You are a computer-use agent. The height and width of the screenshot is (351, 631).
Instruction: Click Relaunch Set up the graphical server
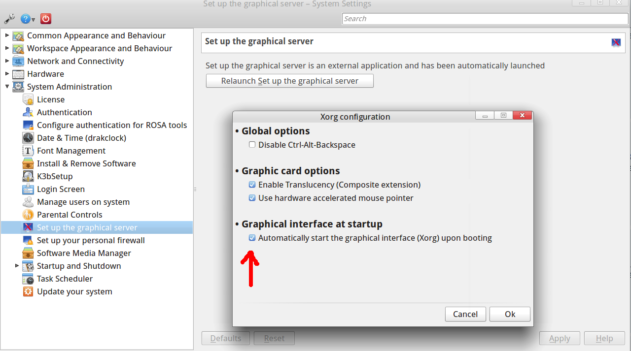click(x=289, y=81)
